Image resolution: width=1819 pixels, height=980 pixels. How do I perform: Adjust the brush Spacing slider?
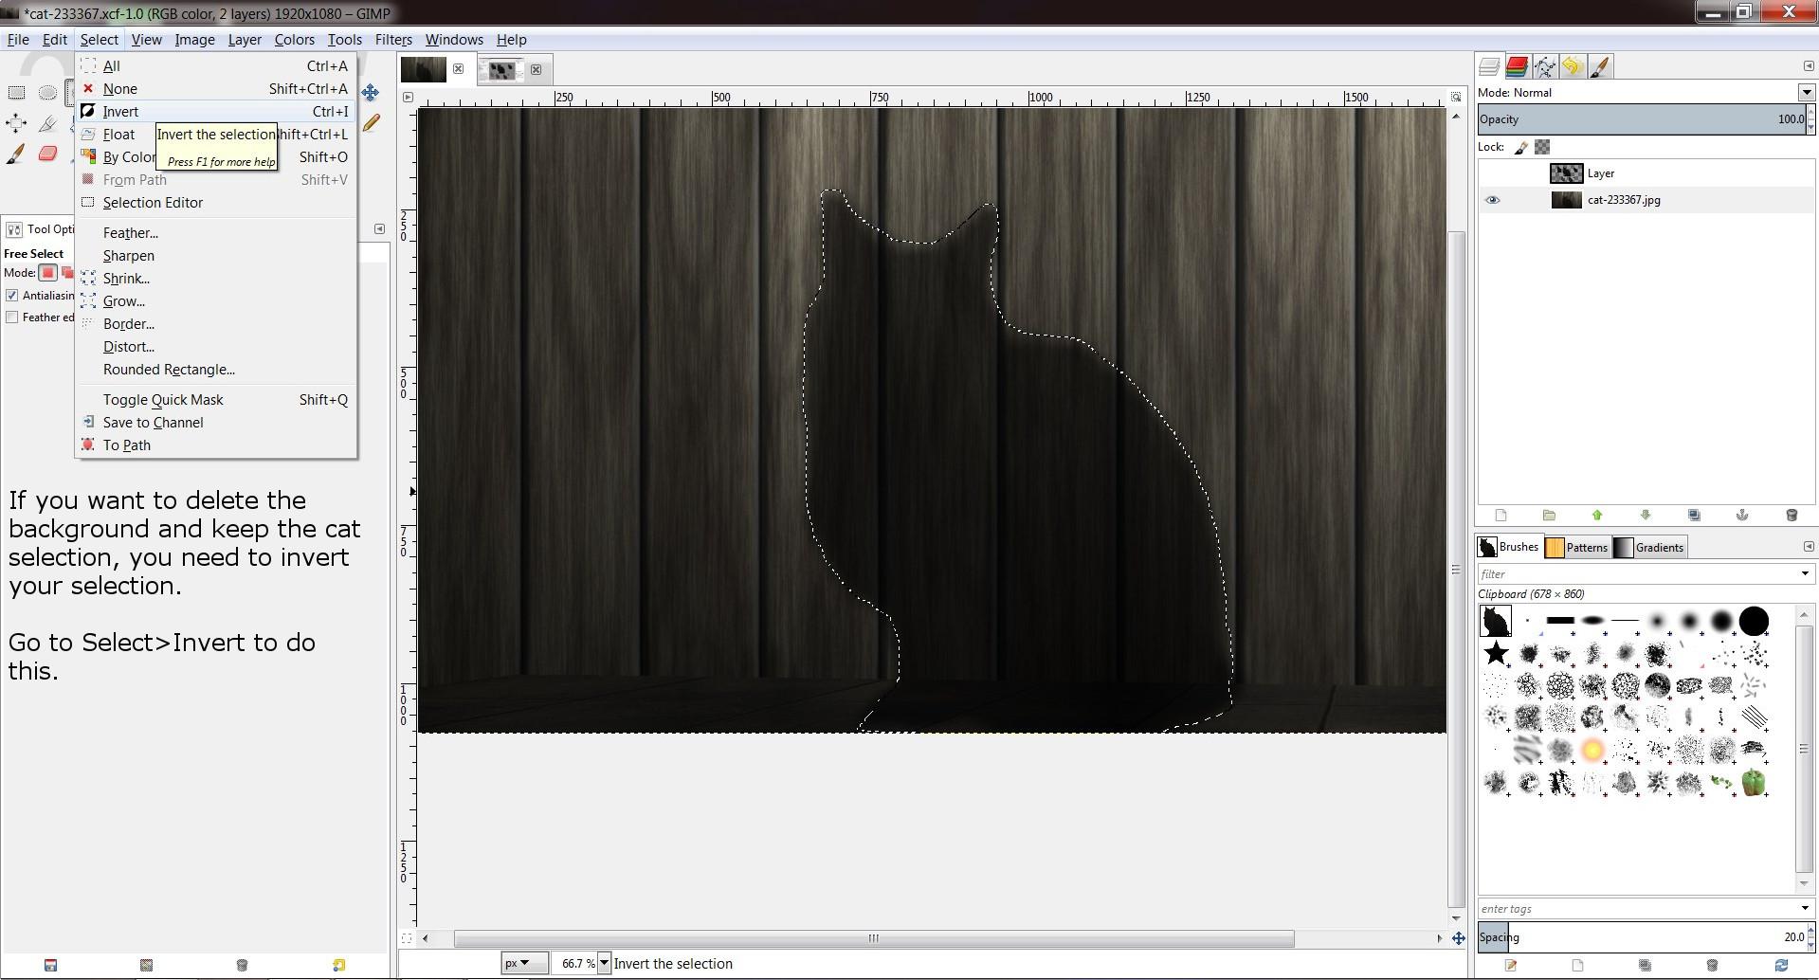coord(1642,937)
